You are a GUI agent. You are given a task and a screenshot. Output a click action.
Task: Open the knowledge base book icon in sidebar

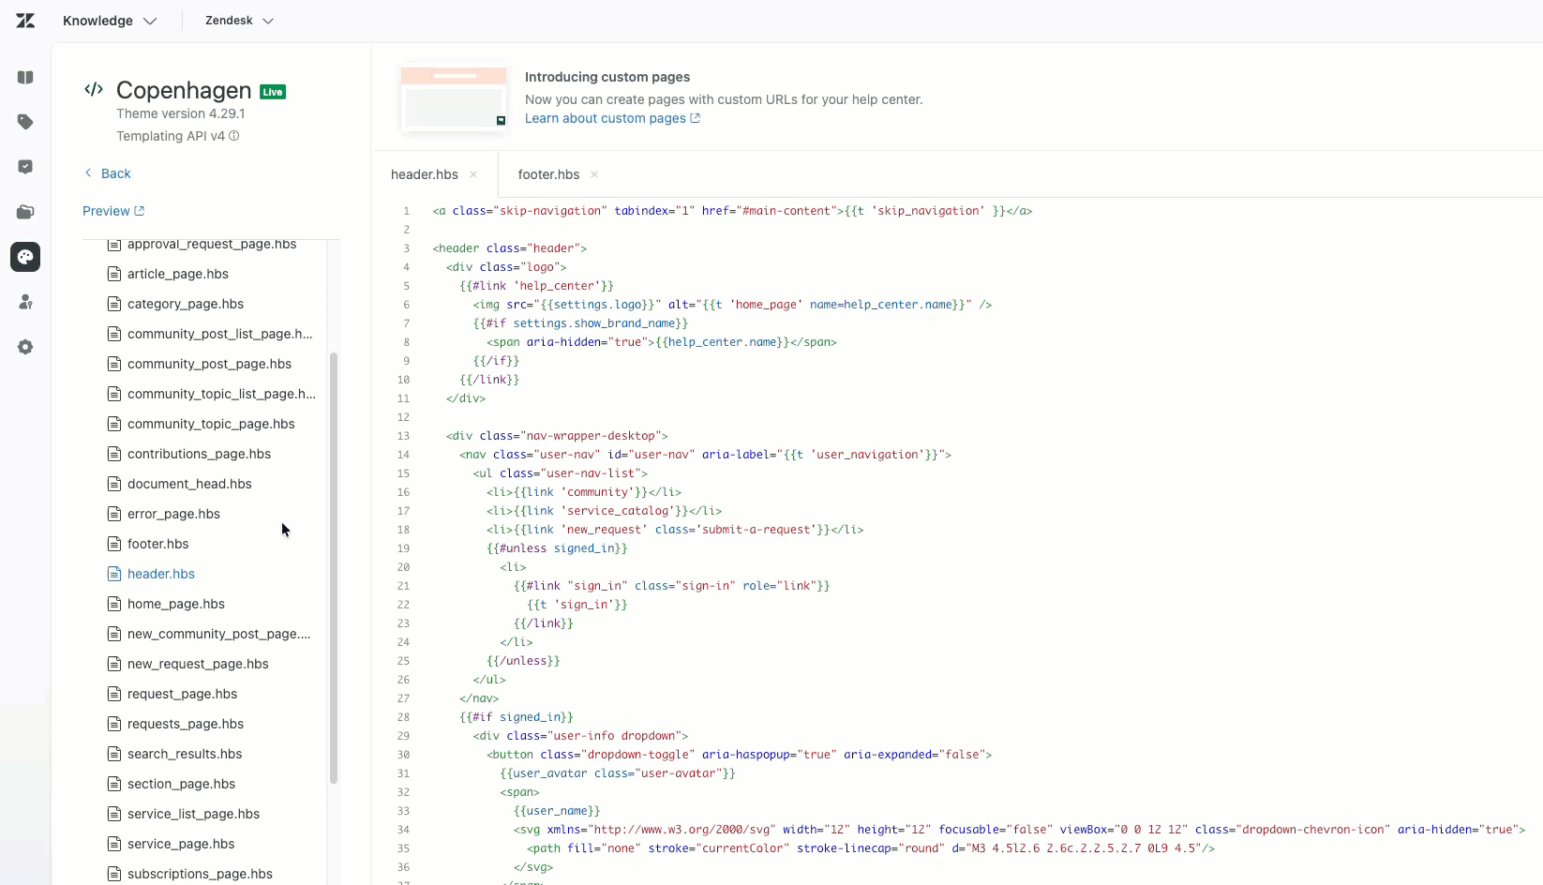pos(25,78)
